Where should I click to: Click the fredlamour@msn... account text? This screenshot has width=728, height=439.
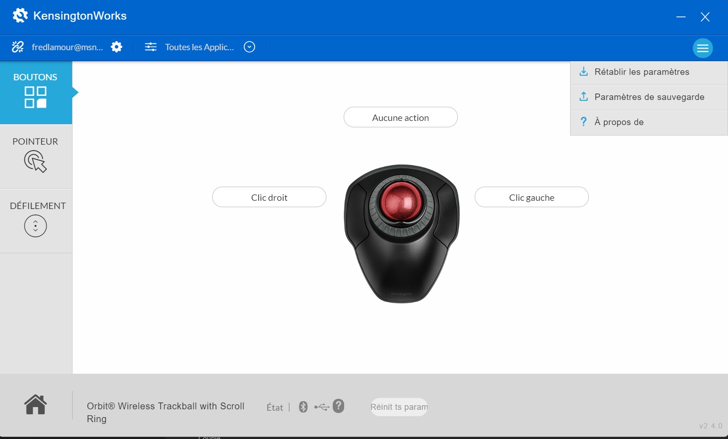(68, 47)
